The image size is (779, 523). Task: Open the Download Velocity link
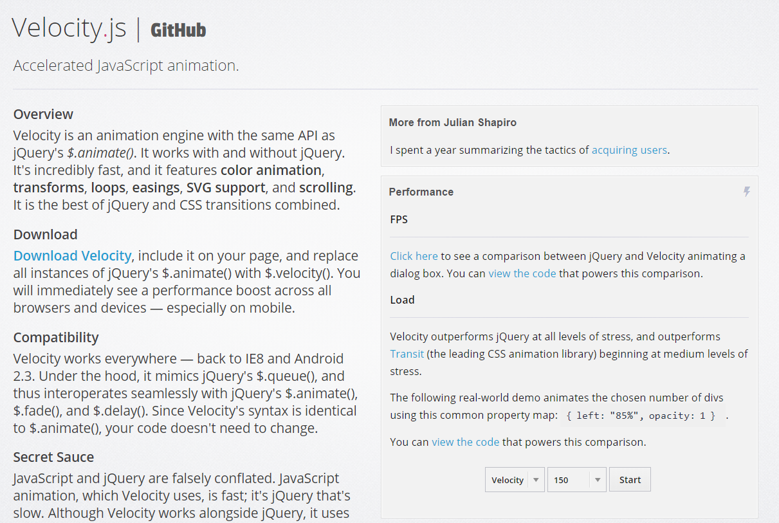point(73,255)
